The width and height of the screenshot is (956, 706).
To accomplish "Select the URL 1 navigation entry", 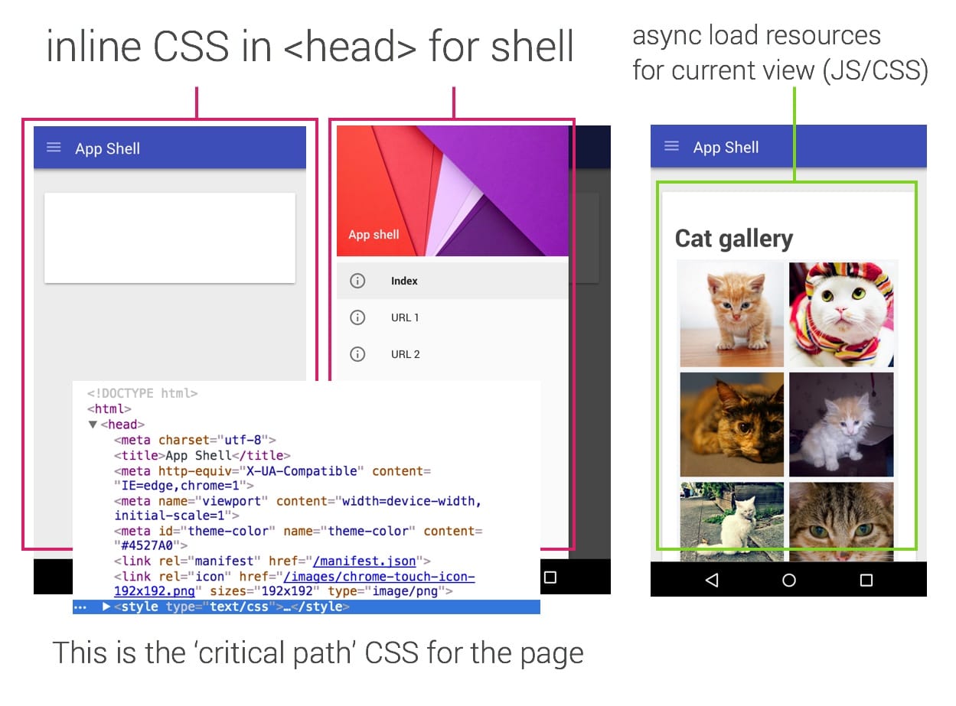I will pos(404,317).
